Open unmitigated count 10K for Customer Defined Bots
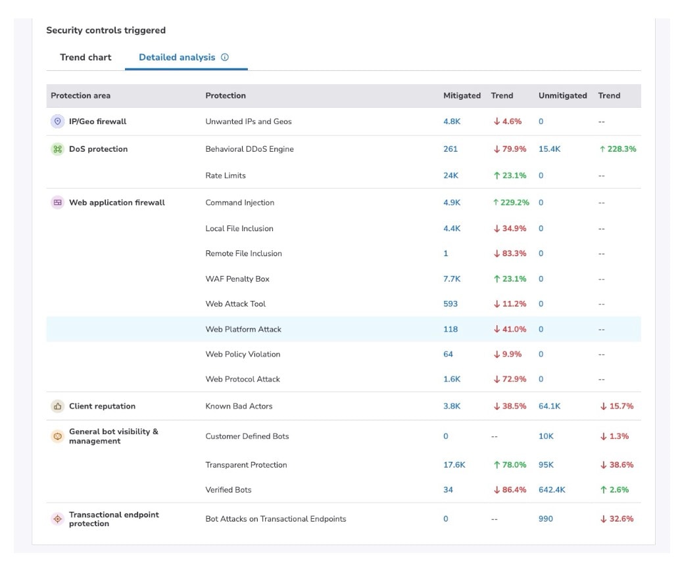This screenshot has height=561, width=680. tap(546, 436)
